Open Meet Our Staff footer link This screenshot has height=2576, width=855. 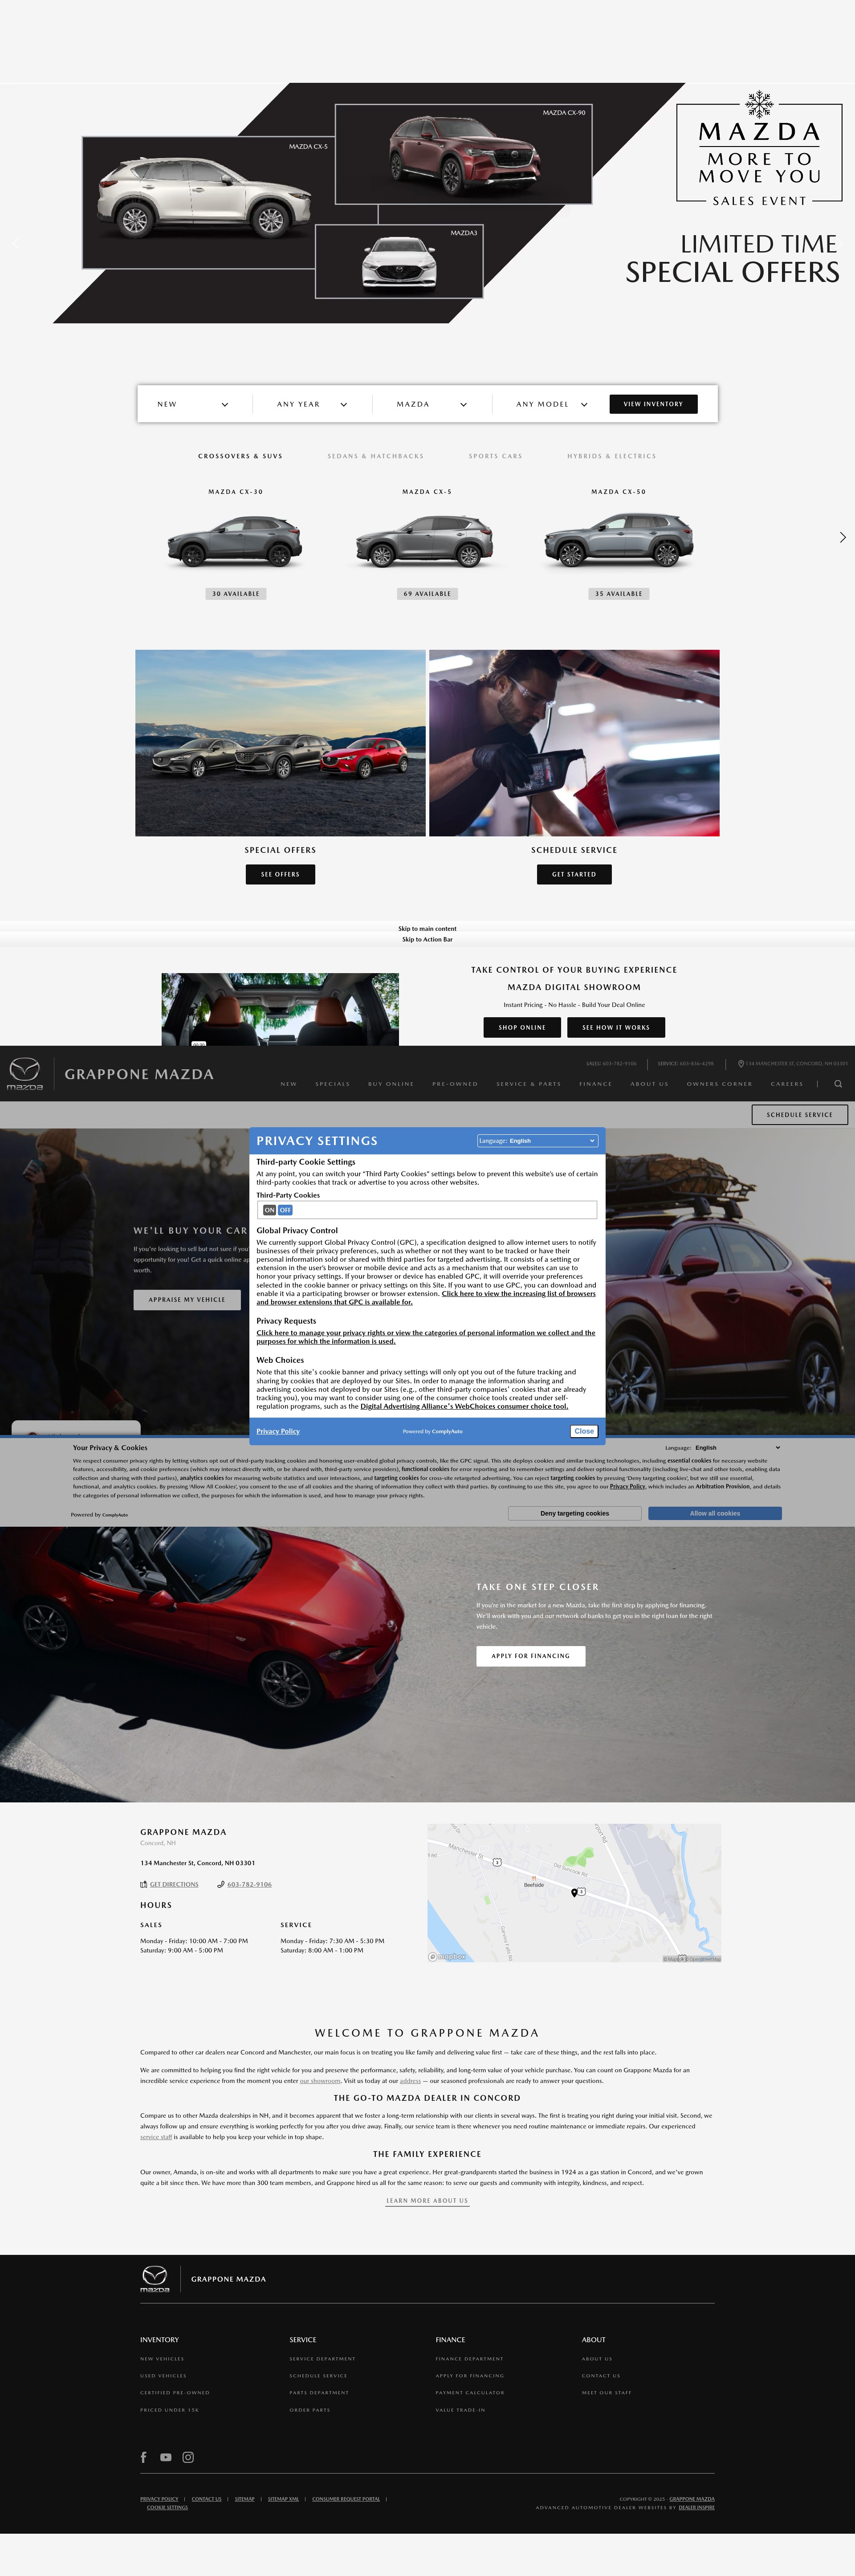pos(607,2393)
